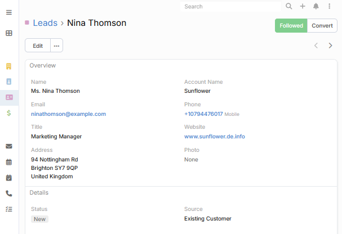The image size is (342, 234).
Task: Click the search magnifier icon
Action: [289, 7]
